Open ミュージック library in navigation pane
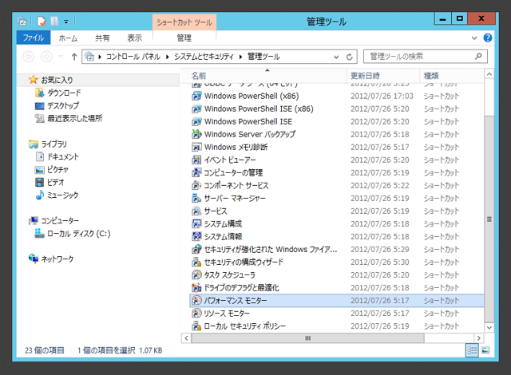The image size is (511, 375). 57,195
